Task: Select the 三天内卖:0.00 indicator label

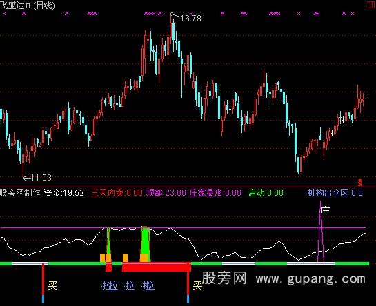Action: pyautogui.click(x=117, y=193)
